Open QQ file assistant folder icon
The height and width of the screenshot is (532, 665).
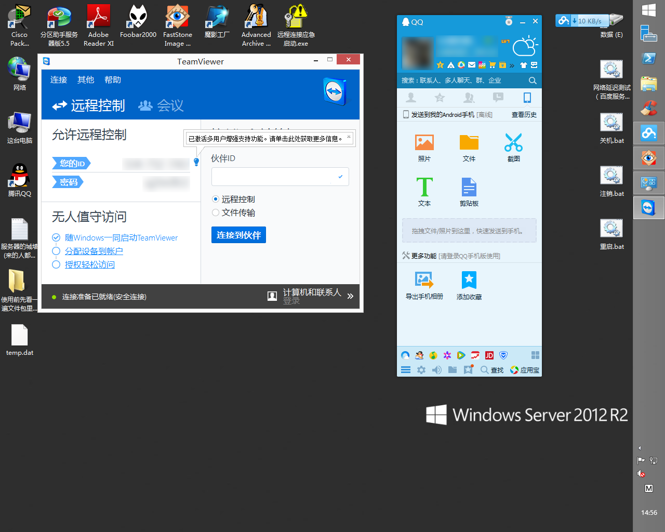453,369
